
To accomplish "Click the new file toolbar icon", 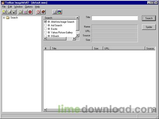I will pyautogui.click(x=4, y=12).
